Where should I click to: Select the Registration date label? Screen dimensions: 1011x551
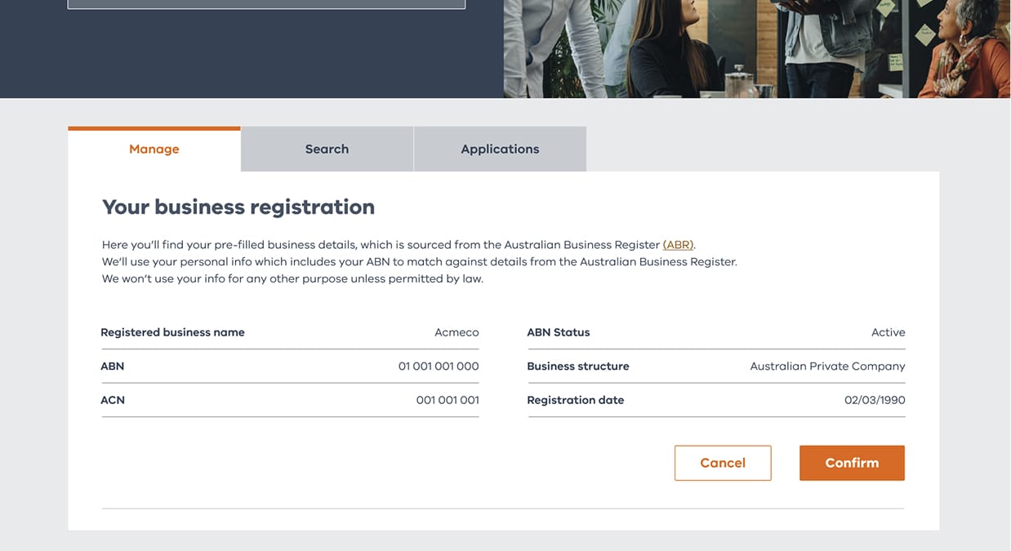576,400
